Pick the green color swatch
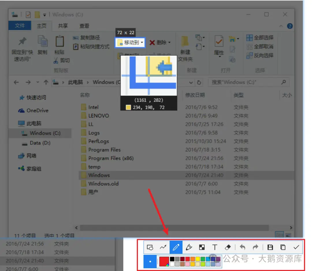Screen dimensions: 312x271 tap(203, 259)
